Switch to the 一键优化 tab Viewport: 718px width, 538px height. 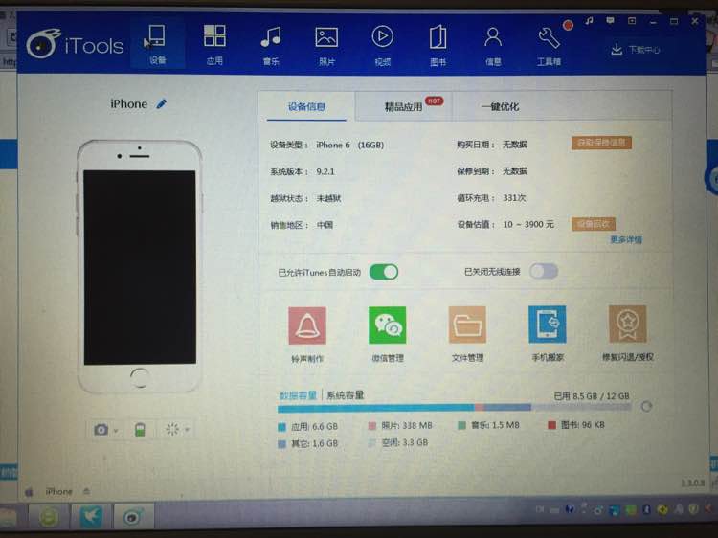[x=500, y=106]
